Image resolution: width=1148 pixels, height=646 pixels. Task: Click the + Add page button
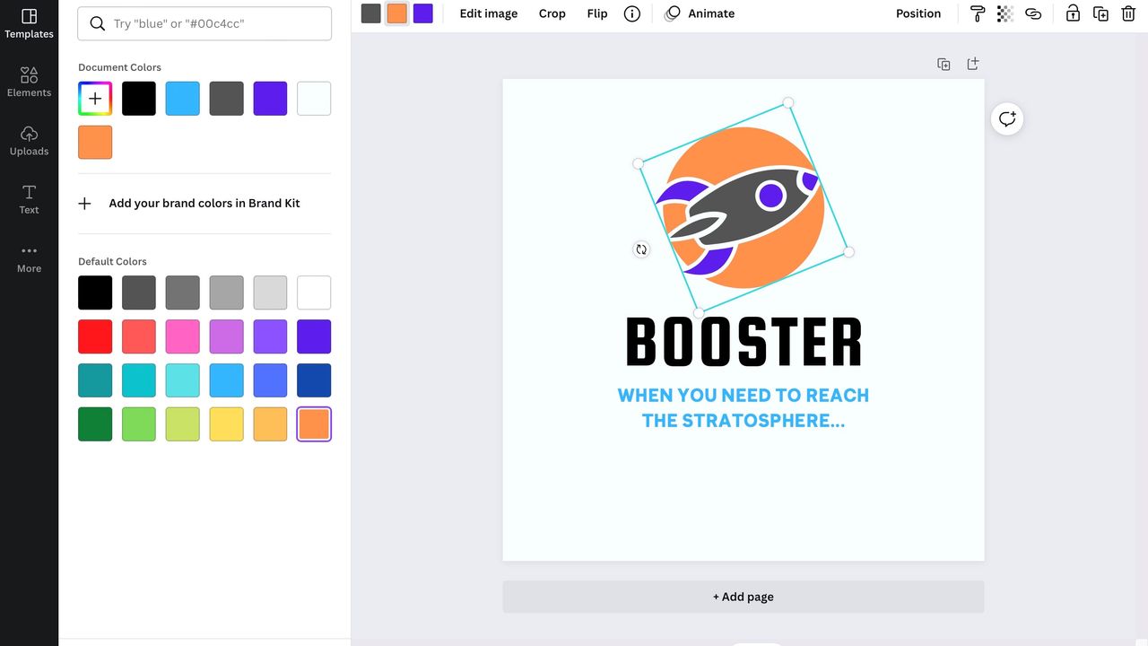click(x=744, y=597)
